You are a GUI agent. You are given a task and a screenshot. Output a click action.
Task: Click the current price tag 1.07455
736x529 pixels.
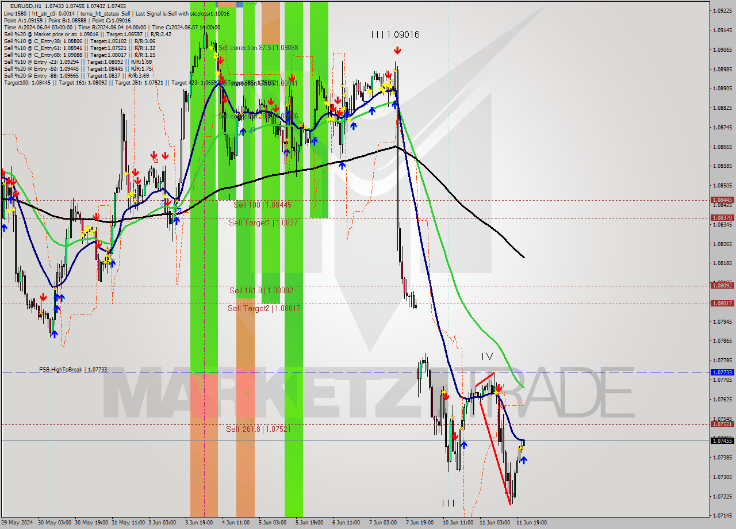(x=722, y=440)
